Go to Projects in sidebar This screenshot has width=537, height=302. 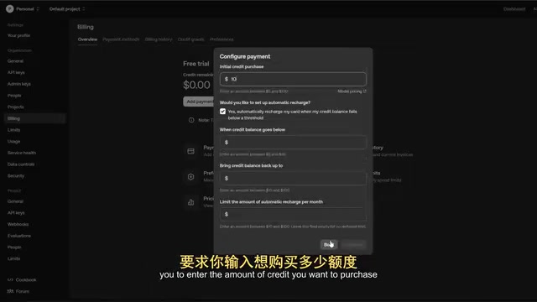[16, 107]
